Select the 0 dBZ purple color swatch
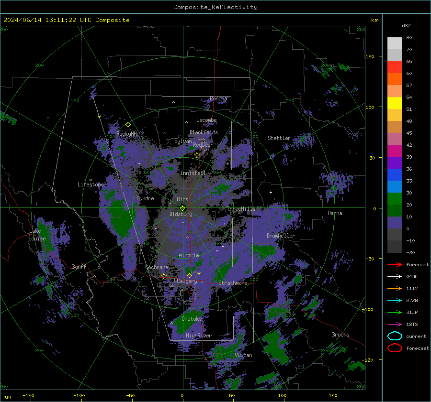The width and height of the screenshot is (431, 402). point(395,222)
